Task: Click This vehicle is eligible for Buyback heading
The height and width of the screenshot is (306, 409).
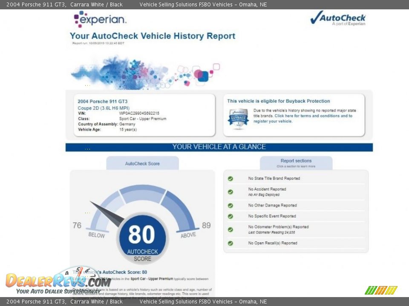Action: (279, 101)
